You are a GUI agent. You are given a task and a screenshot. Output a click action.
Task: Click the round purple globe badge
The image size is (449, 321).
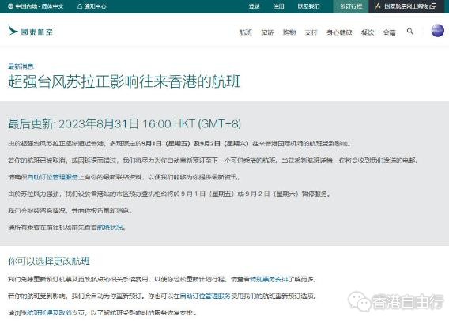[438, 31]
